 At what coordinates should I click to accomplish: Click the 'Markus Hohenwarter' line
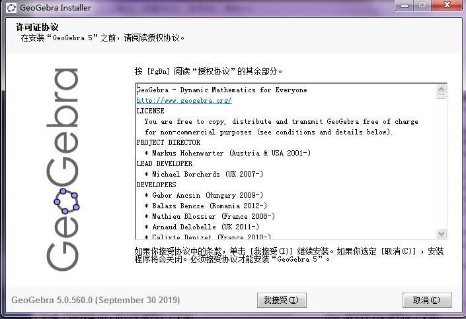[x=227, y=153]
